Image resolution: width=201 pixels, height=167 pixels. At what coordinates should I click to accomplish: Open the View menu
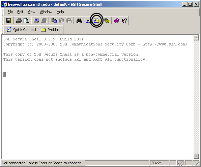tap(31, 12)
